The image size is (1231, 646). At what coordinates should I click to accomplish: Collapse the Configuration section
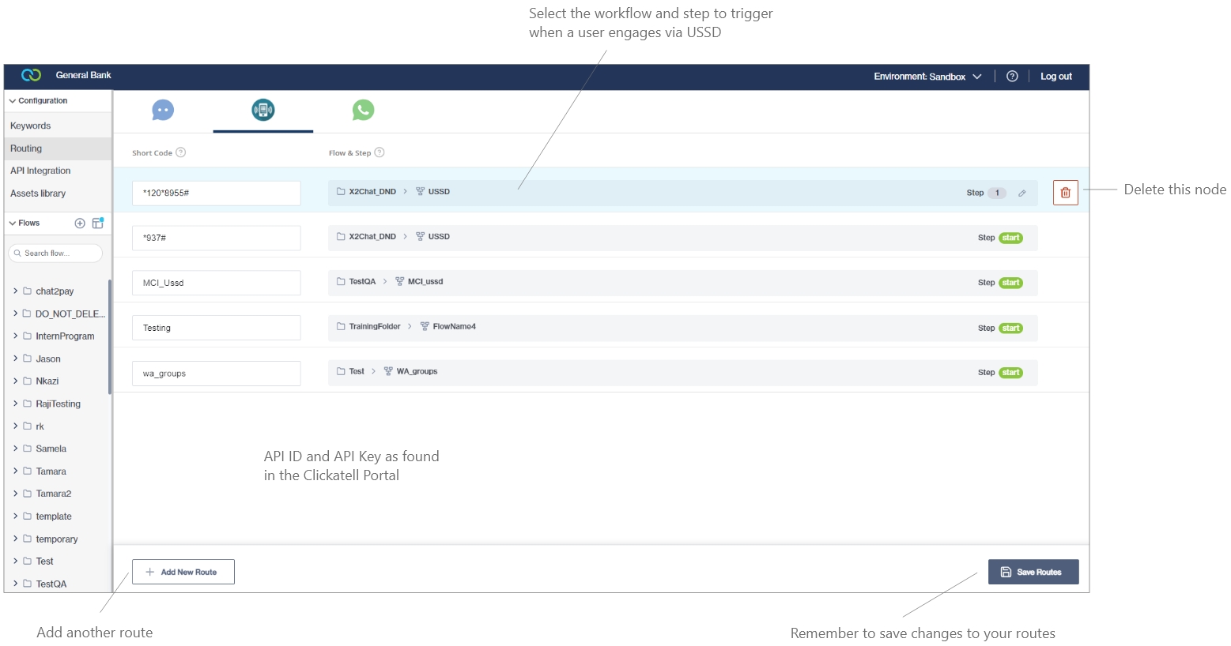(x=13, y=101)
